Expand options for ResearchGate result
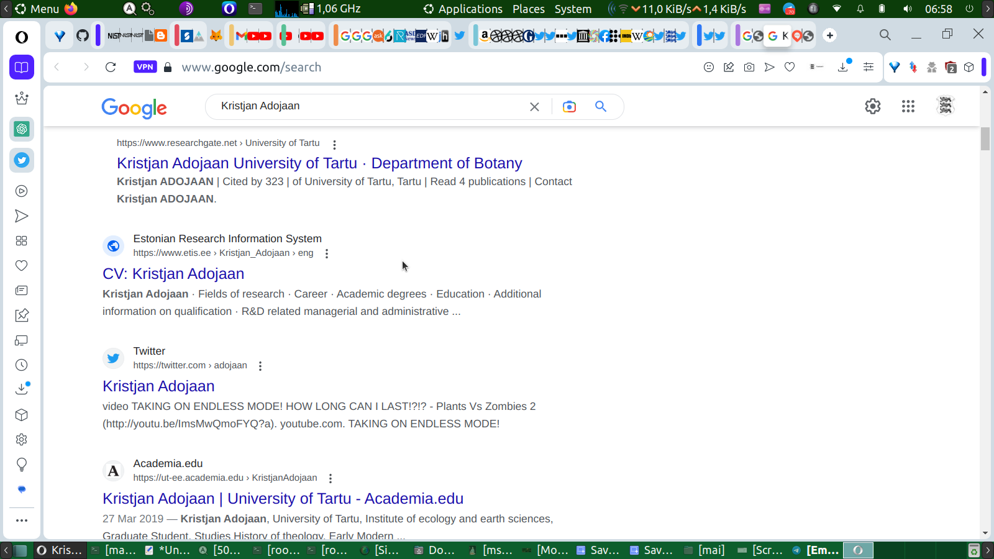 click(334, 145)
